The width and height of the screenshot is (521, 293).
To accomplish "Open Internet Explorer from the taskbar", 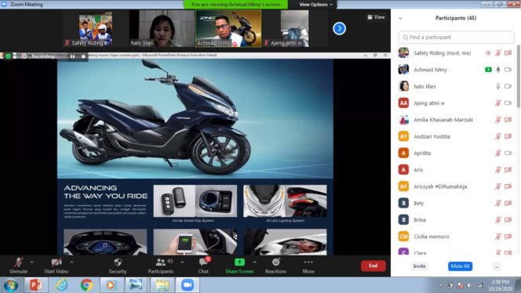I will tap(62, 285).
